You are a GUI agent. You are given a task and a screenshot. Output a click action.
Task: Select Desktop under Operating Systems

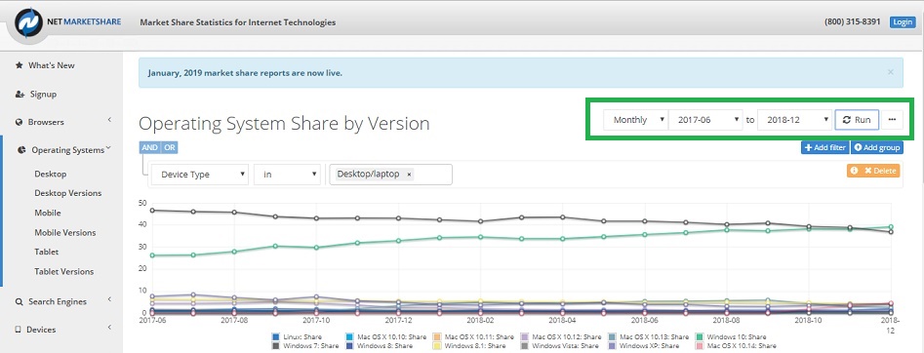51,174
